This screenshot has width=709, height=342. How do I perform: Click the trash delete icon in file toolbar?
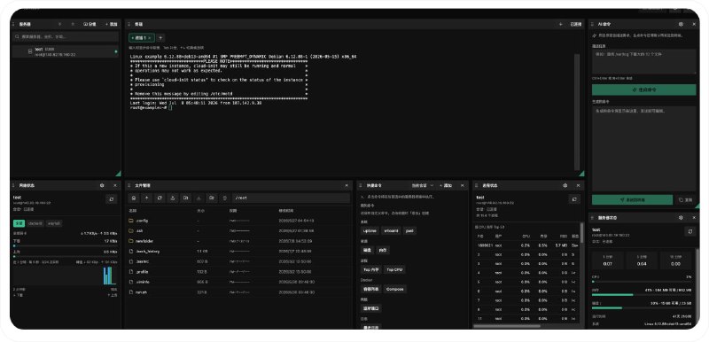(225, 198)
